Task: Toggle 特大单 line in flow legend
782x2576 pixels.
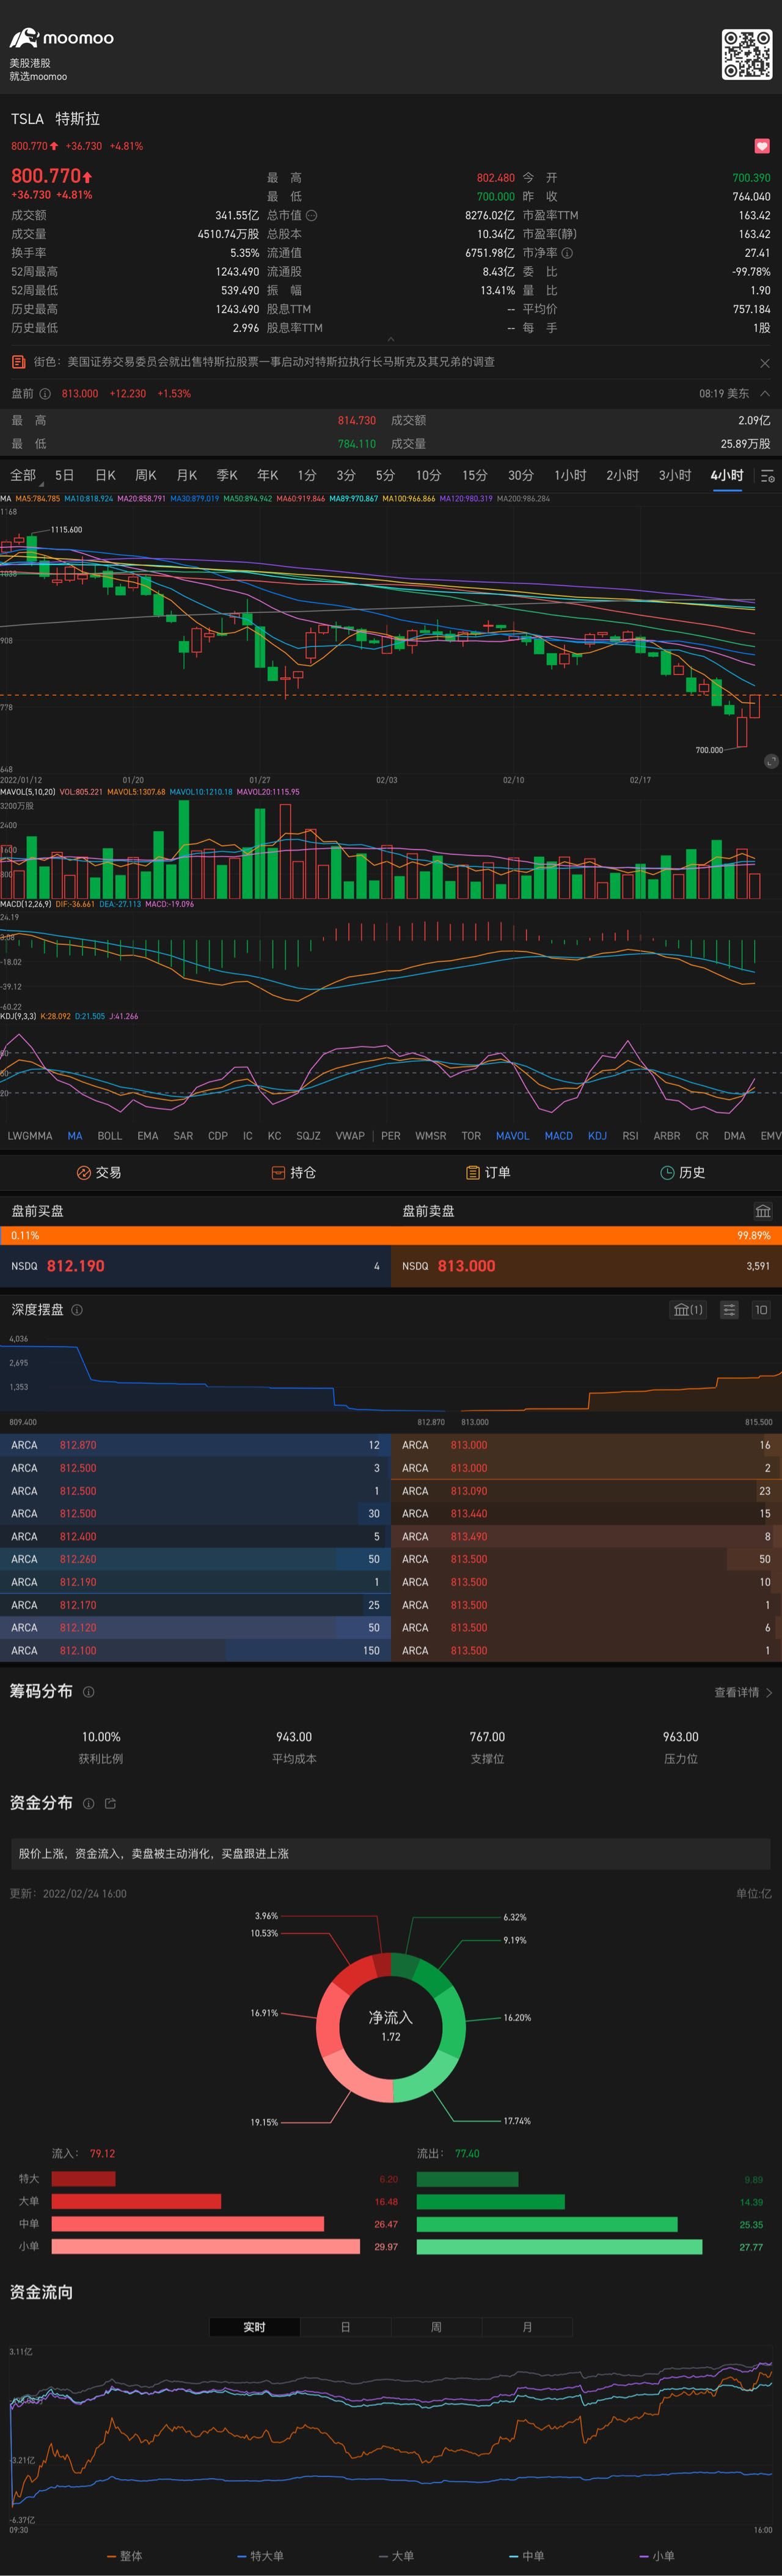Action: click(x=261, y=2556)
